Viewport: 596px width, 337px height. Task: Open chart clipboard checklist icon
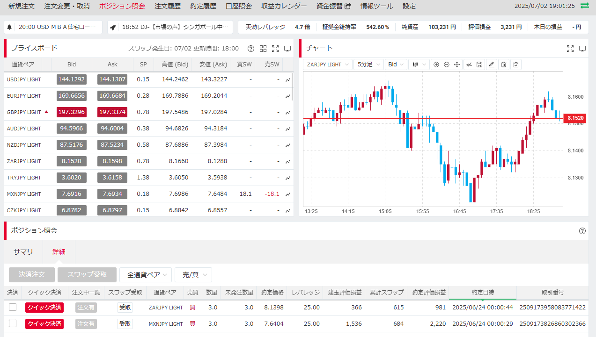(x=516, y=65)
